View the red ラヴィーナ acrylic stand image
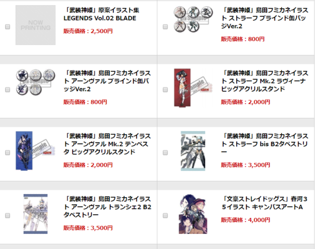This screenshot has height=249, width=315. tap(193, 88)
